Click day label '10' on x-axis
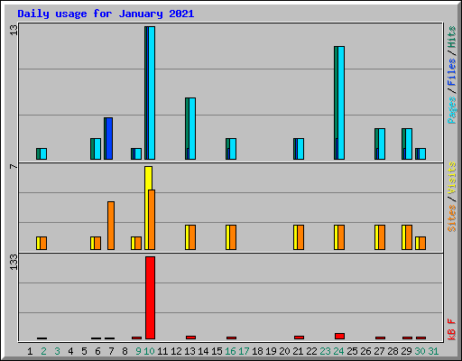Screen dimensions: 462x361 click(x=149, y=351)
